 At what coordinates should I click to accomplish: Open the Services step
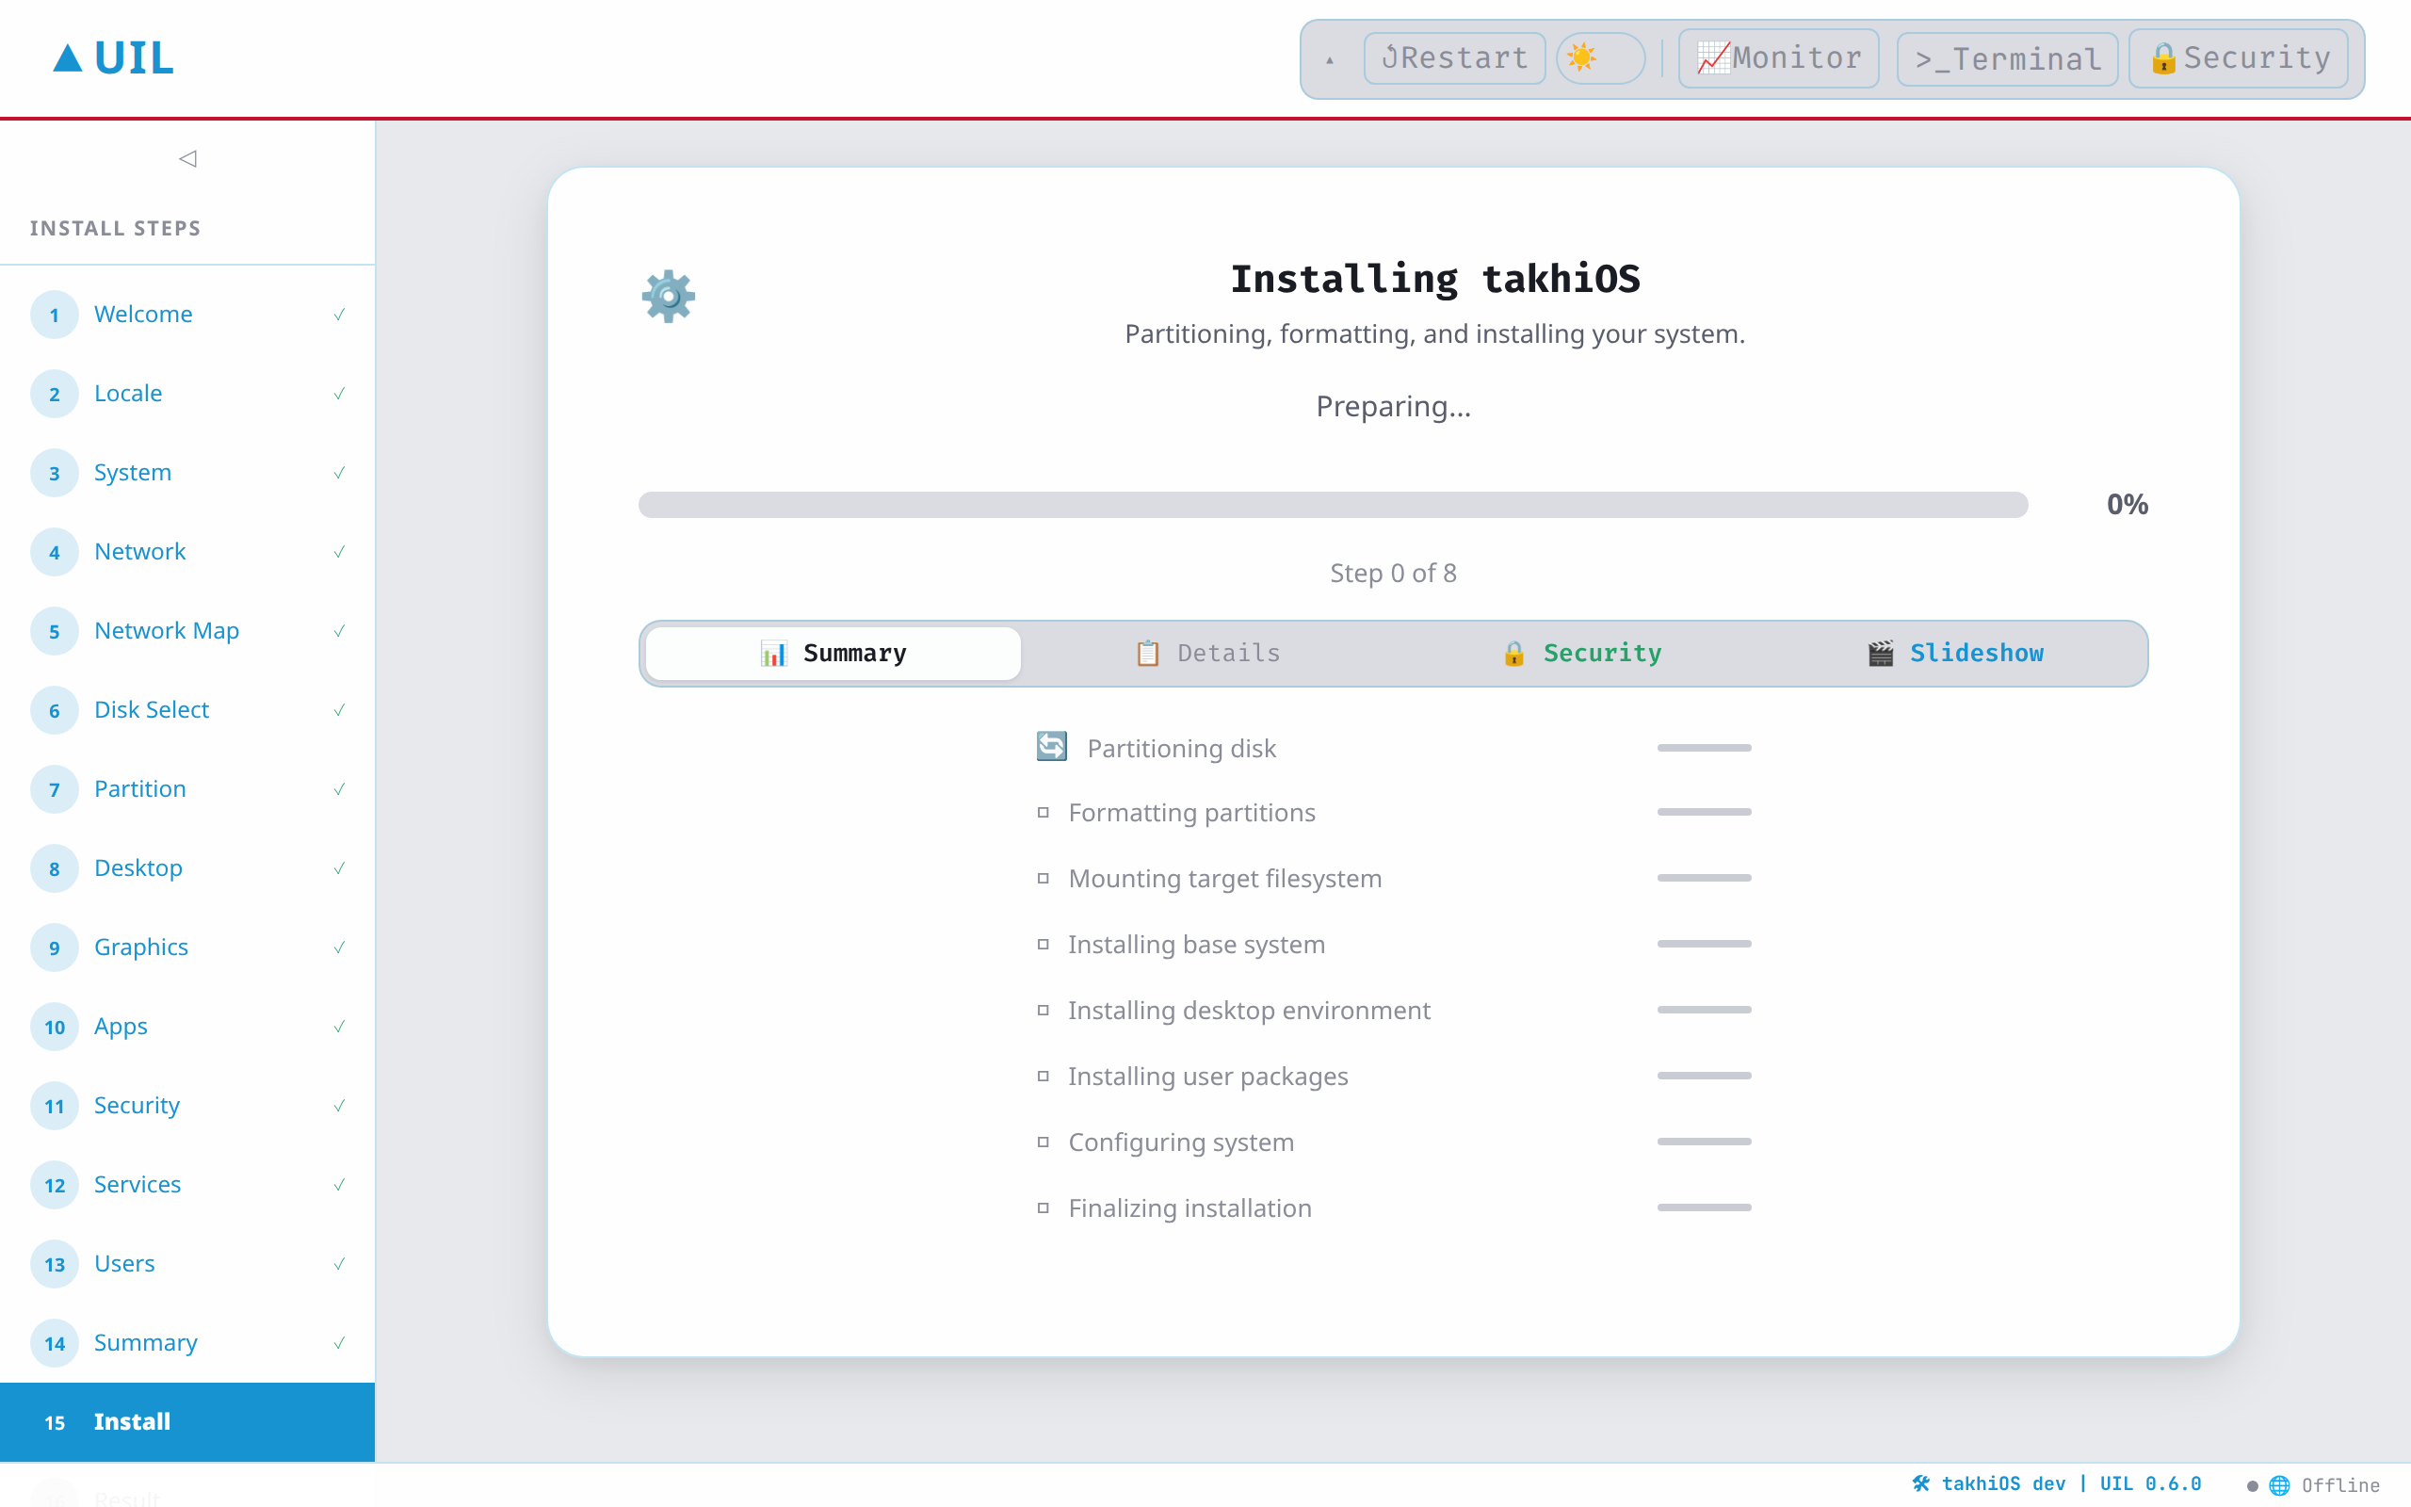pyautogui.click(x=187, y=1184)
